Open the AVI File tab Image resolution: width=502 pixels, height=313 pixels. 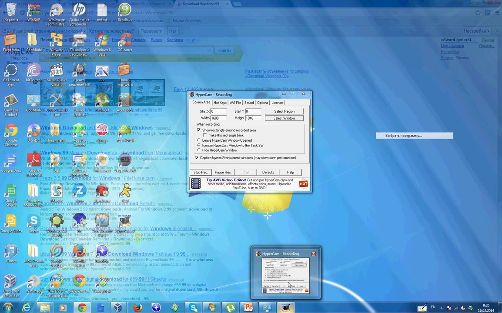(x=235, y=103)
